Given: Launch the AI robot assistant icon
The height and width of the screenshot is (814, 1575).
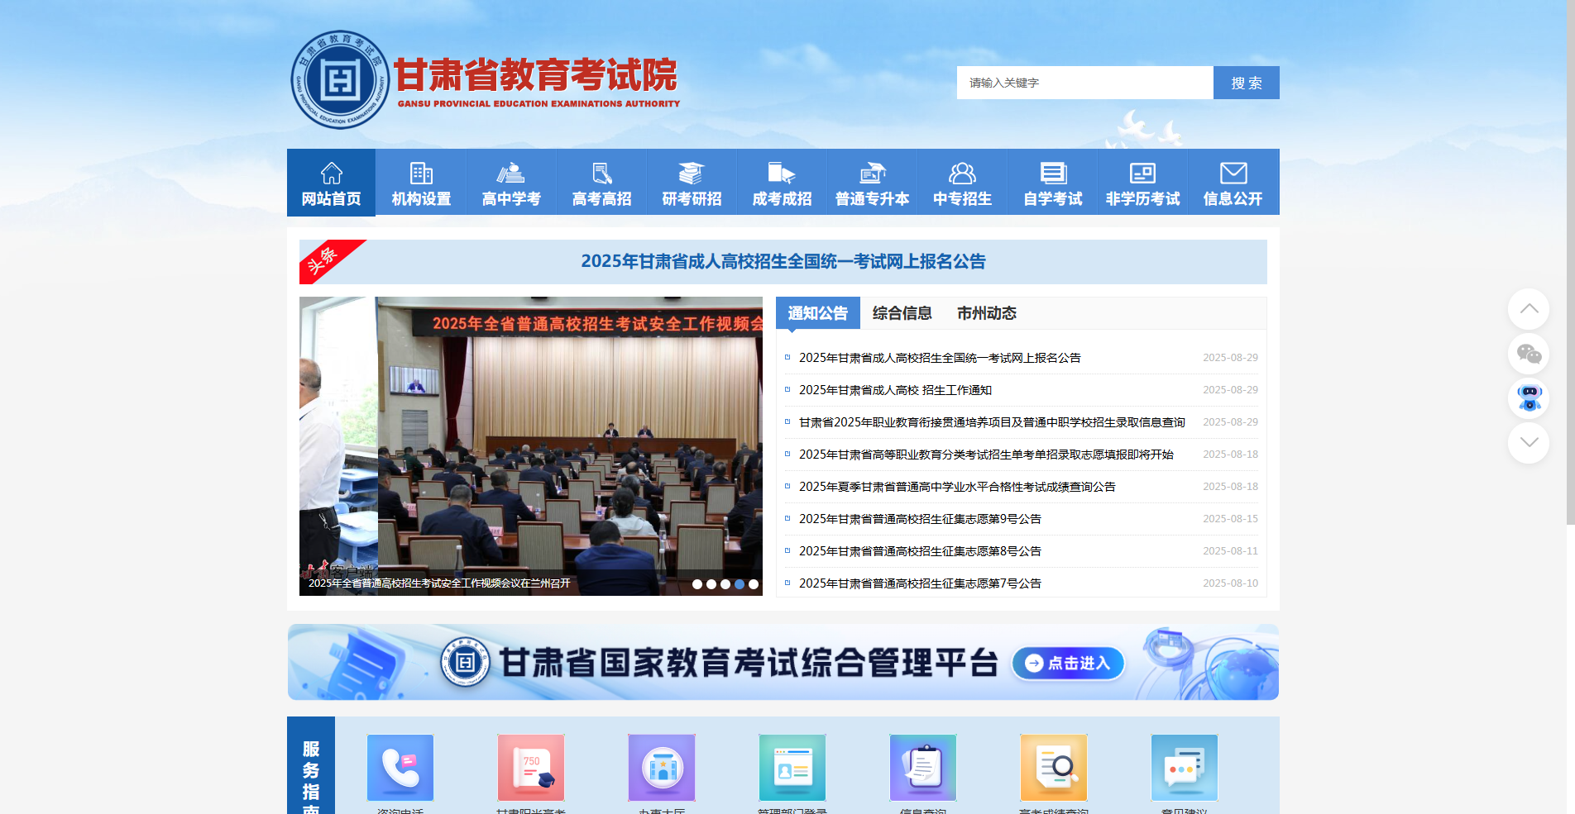Looking at the screenshot, I should [1530, 399].
